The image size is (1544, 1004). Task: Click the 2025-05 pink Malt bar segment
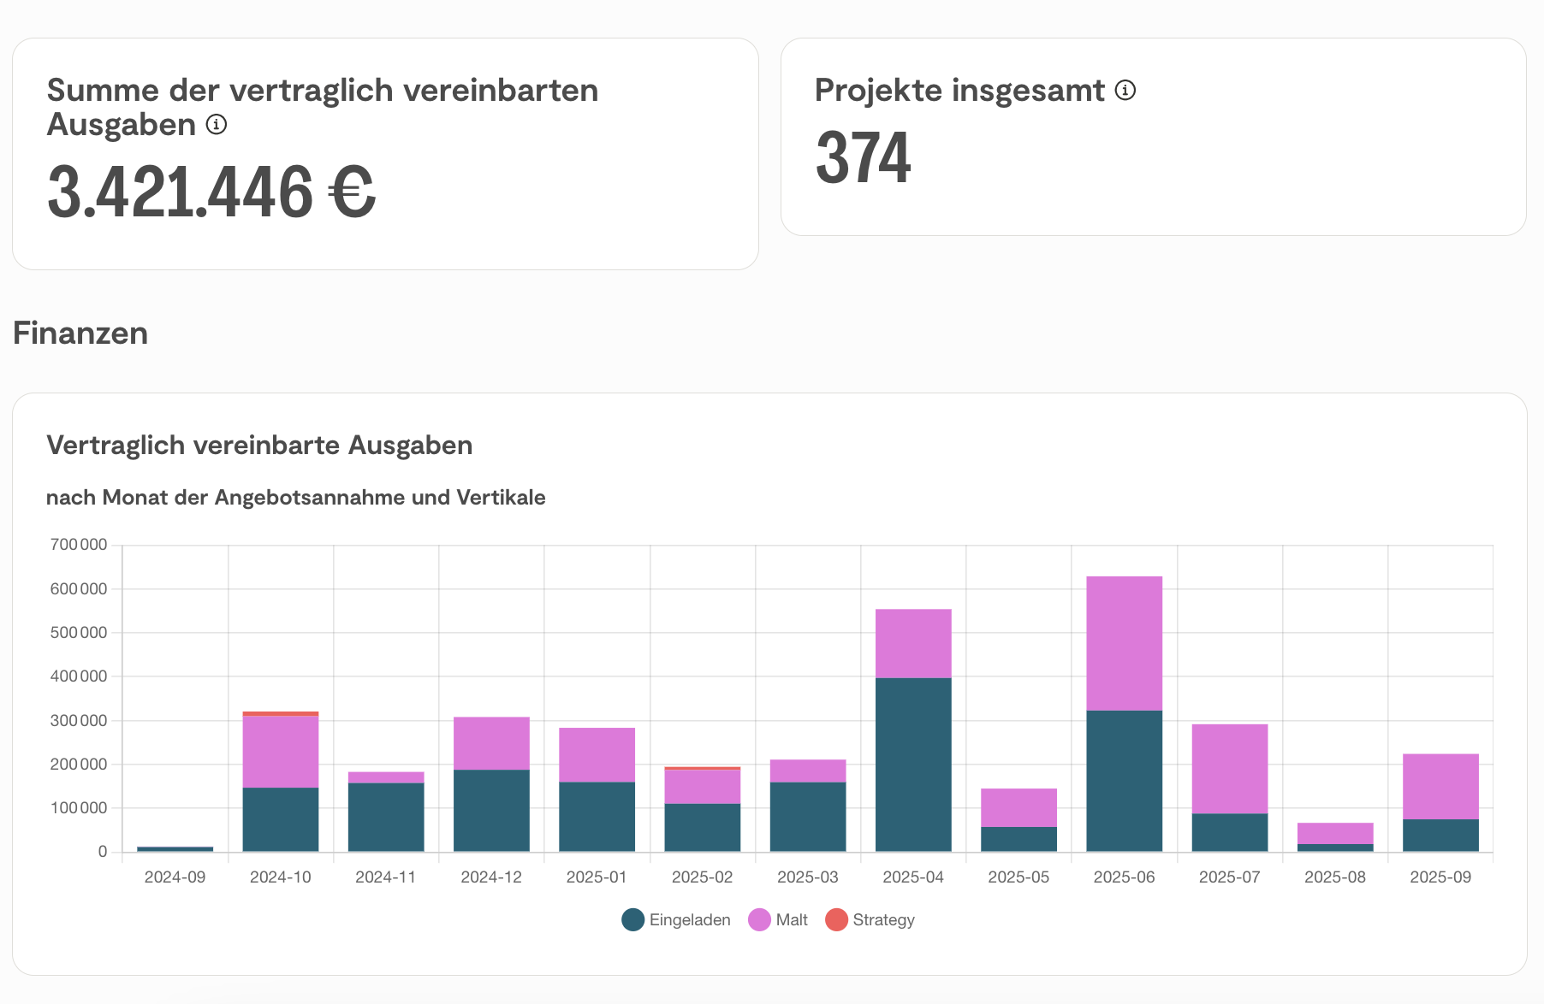1018,807
